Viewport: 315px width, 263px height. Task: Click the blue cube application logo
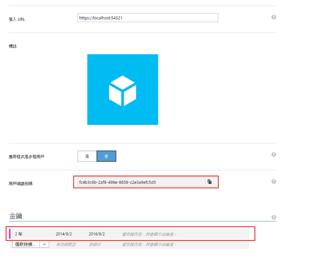tap(122, 89)
